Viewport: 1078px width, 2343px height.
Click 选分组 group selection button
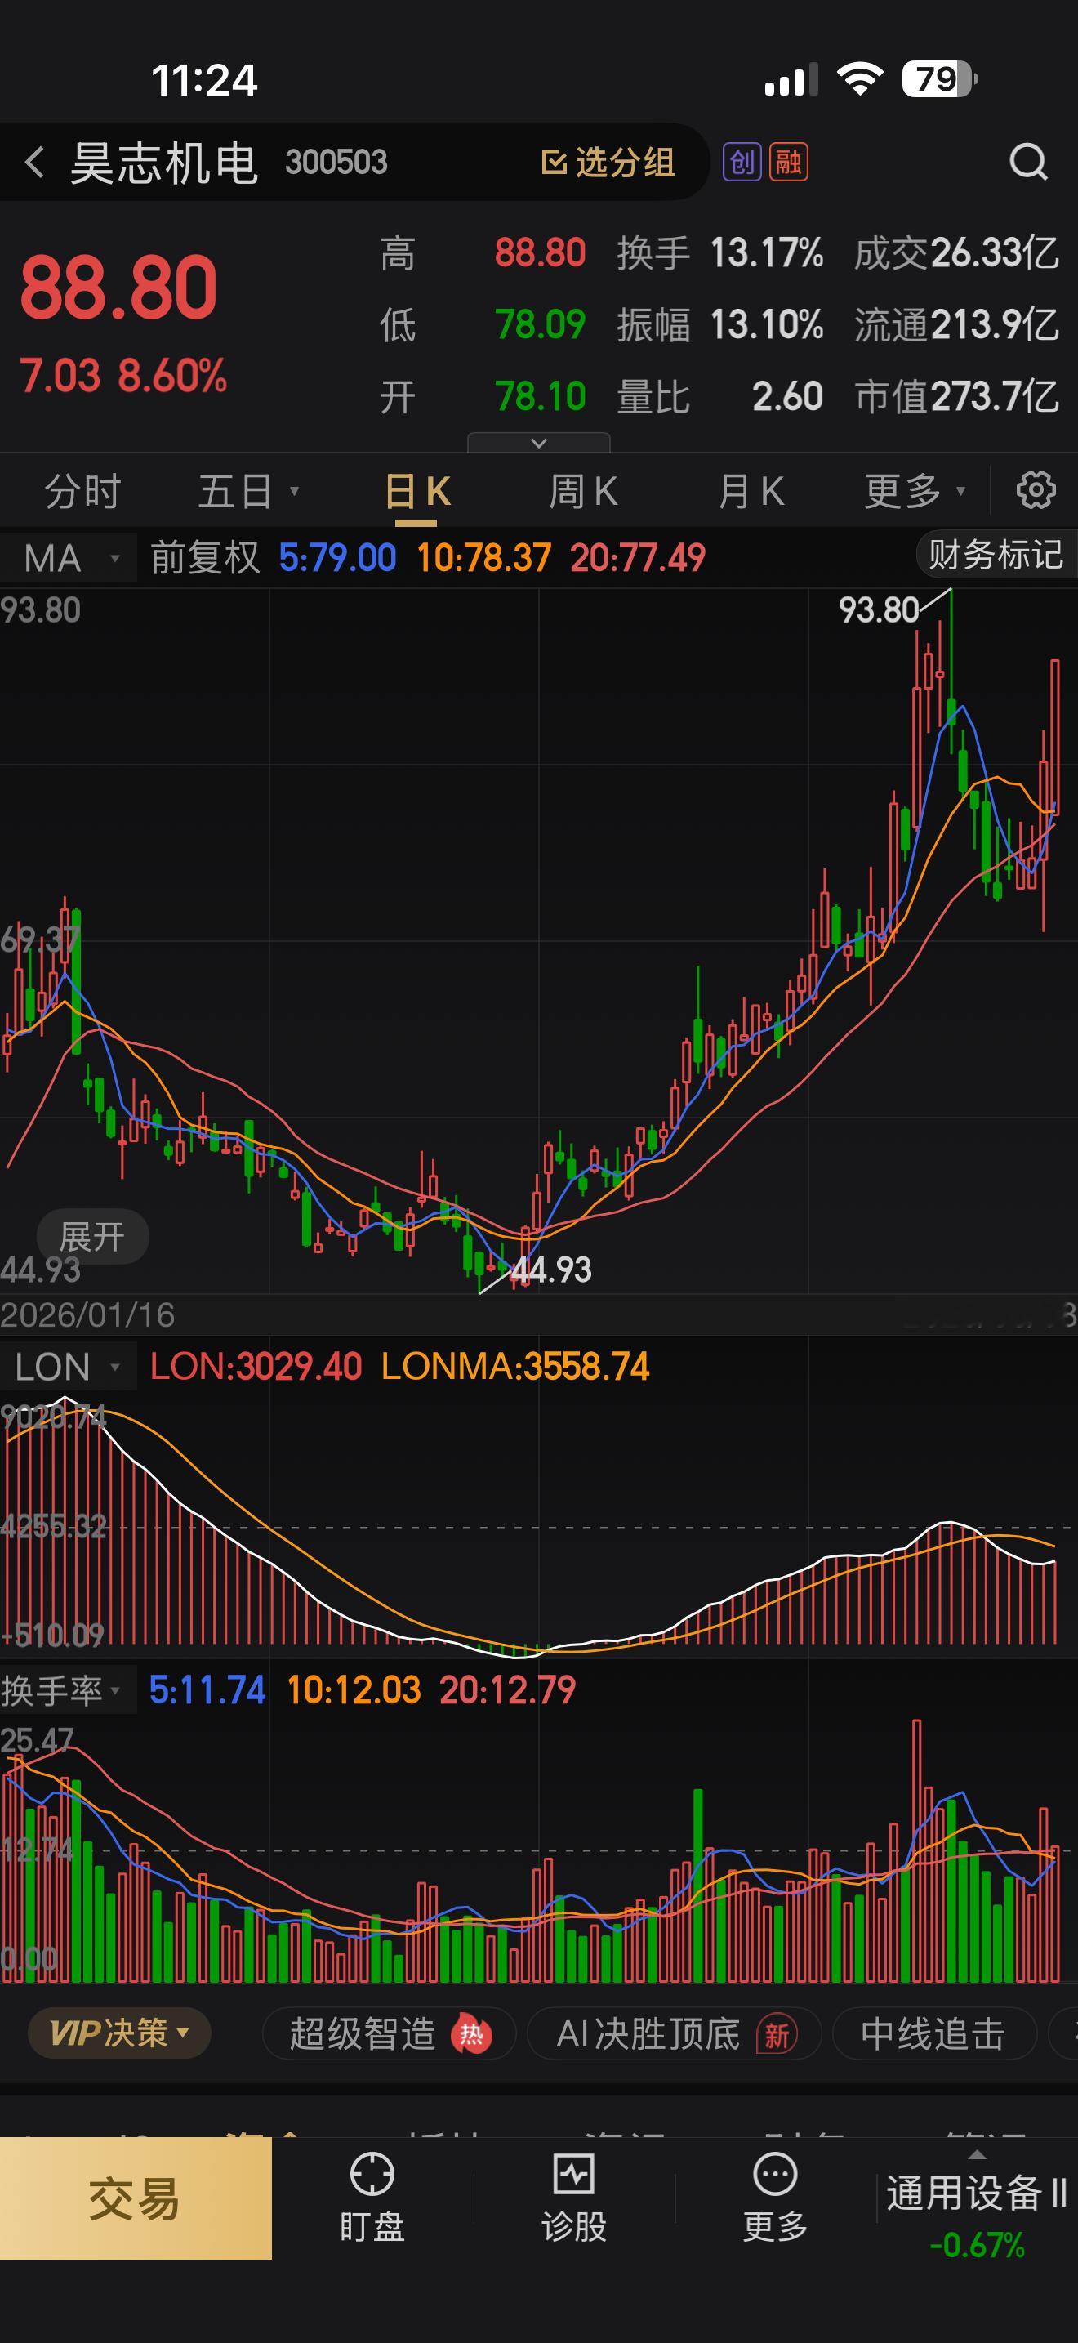click(608, 163)
